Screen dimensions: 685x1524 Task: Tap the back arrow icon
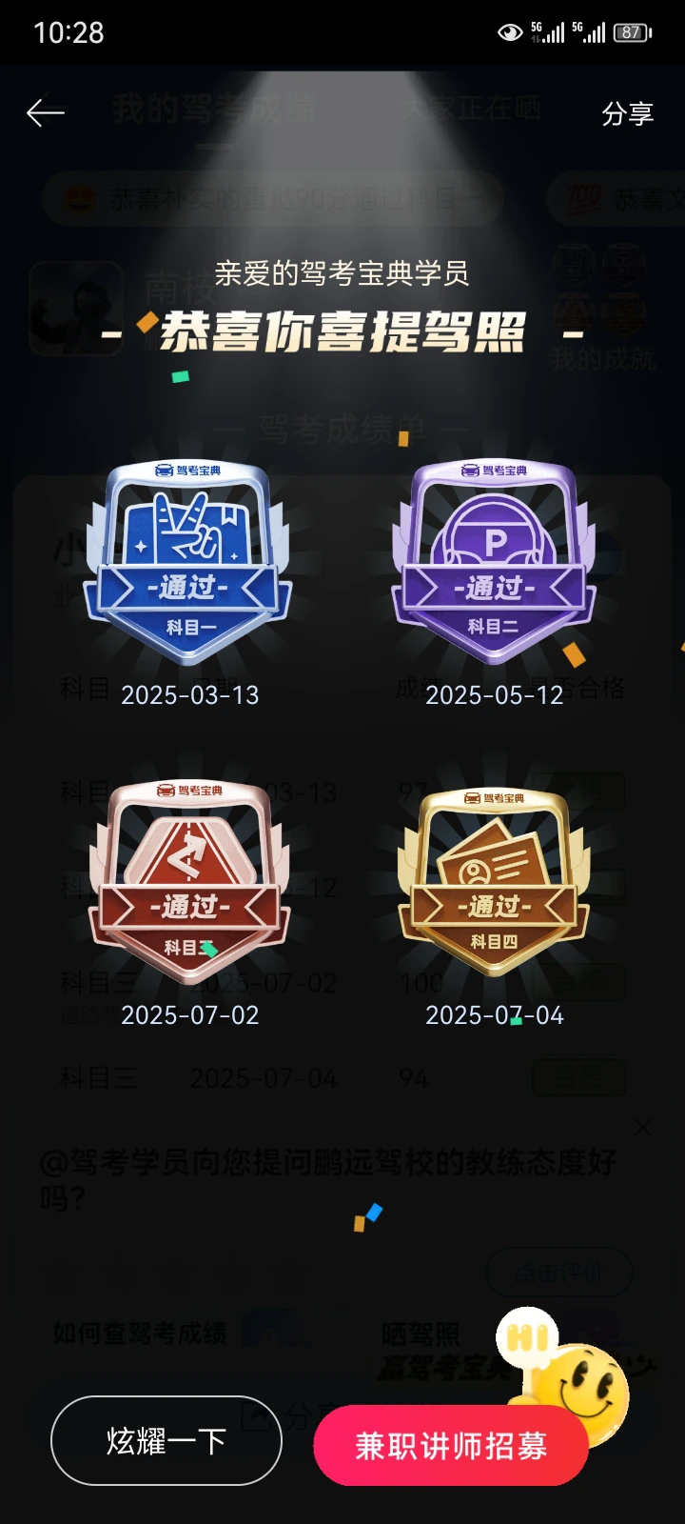pos(46,113)
